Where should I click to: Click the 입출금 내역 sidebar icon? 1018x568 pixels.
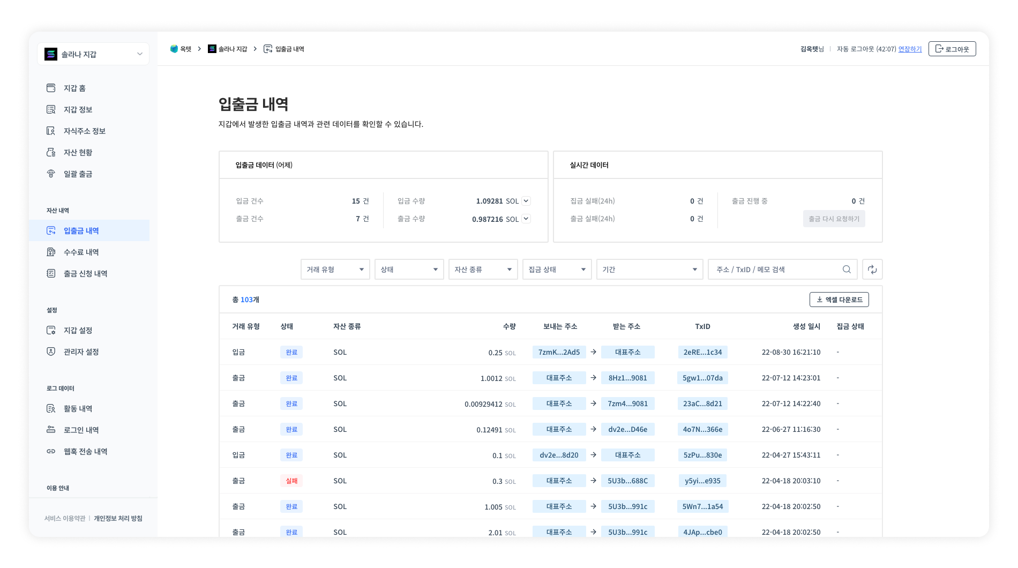tap(51, 230)
